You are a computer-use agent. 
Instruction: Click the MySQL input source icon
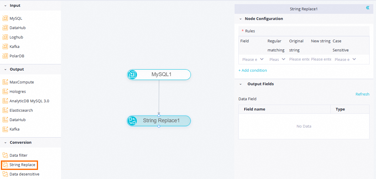pos(5,18)
